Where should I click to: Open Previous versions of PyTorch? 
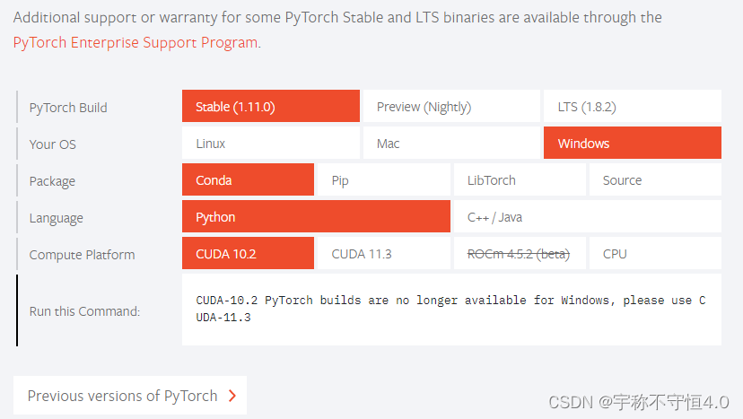pyautogui.click(x=123, y=396)
